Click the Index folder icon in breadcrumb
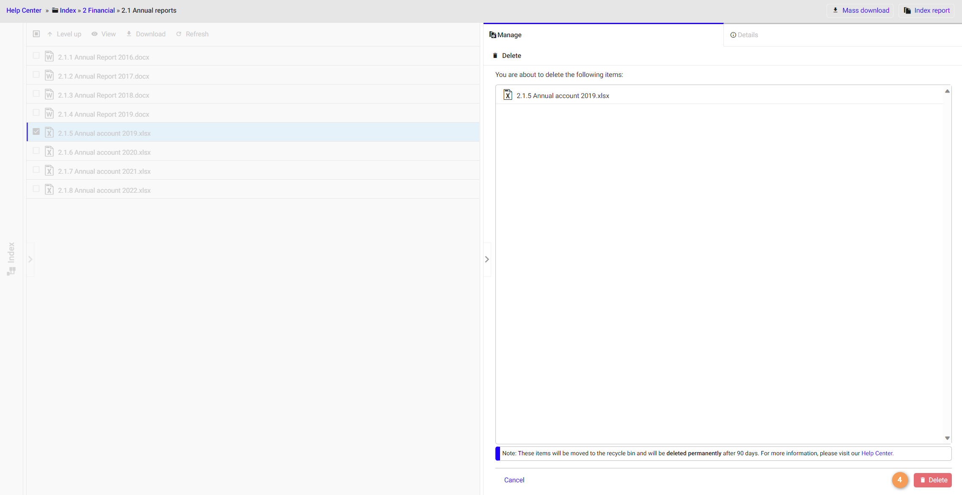 pos(55,10)
